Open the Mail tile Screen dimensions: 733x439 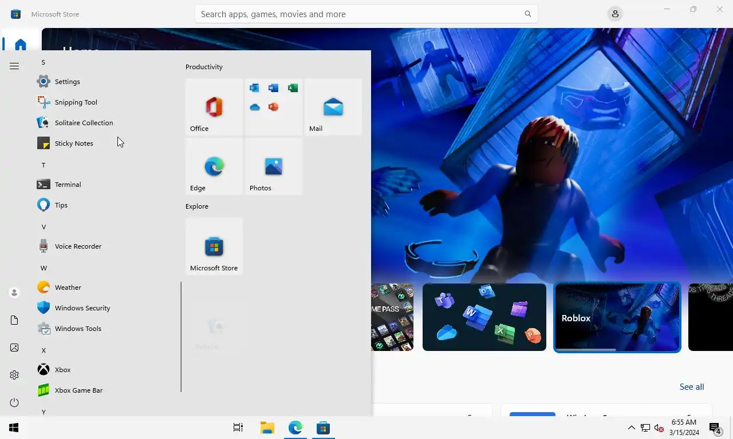click(333, 107)
